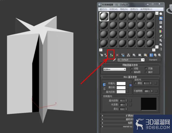This screenshot has width=172, height=133.
Task: Pick material from object with eyedropper
Action: click(114, 60)
